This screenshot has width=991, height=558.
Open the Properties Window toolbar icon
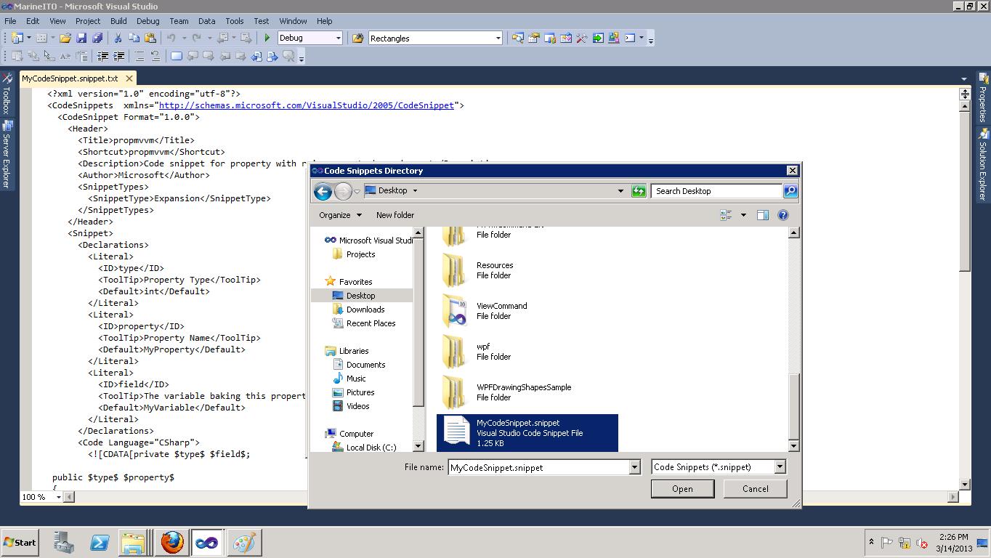(x=534, y=38)
